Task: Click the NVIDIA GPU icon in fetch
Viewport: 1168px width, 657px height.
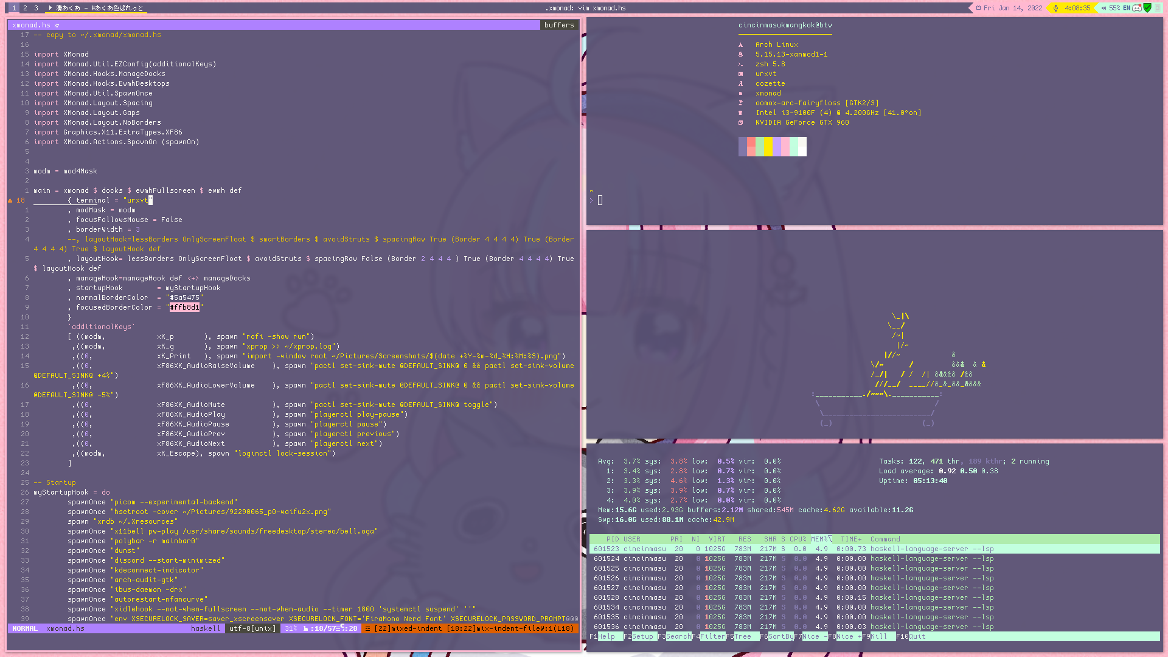Action: [x=740, y=122]
